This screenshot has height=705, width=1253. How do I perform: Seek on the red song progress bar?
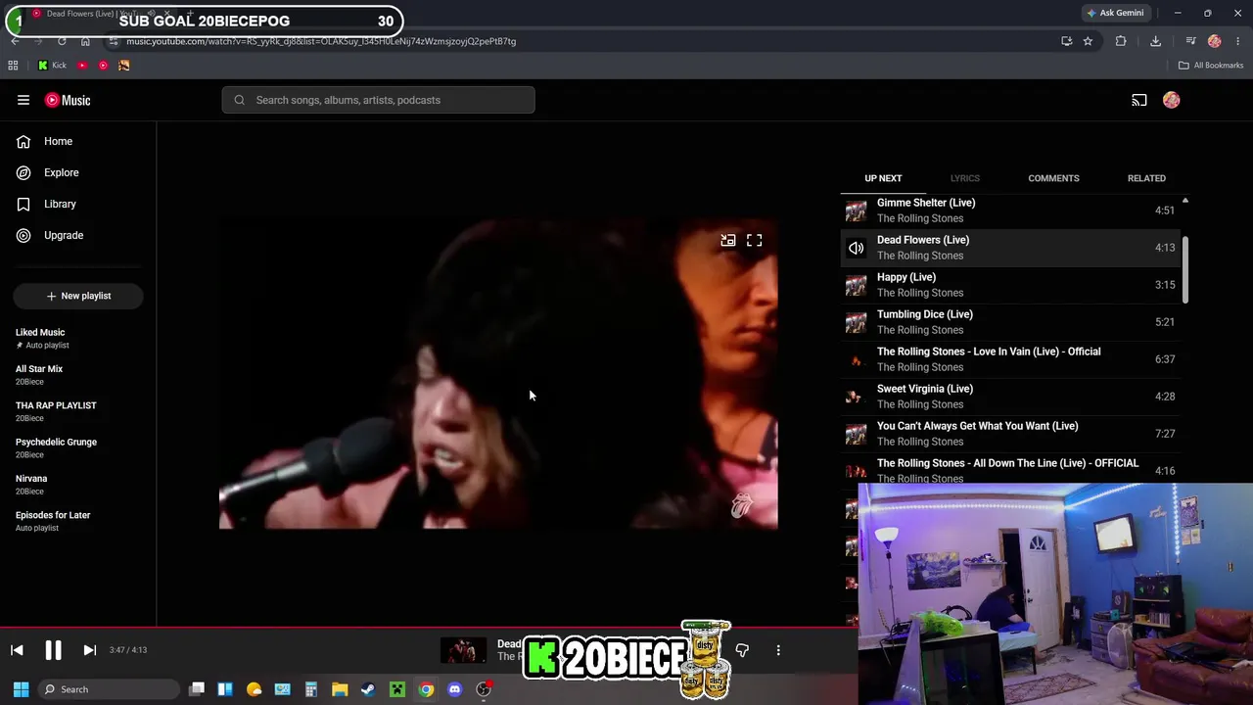point(428,628)
